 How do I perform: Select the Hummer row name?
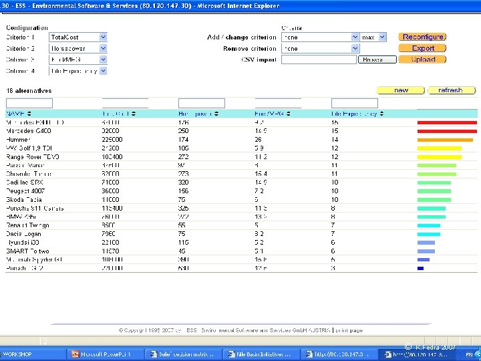coord(18,140)
